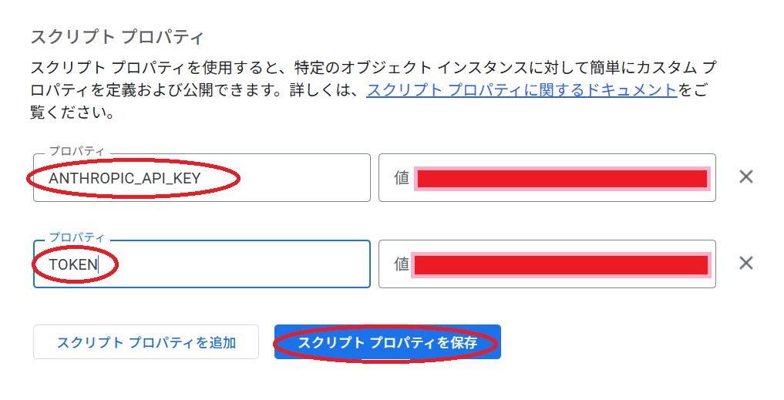Click the 値 label in the TOKEN row

pyautogui.click(x=402, y=264)
